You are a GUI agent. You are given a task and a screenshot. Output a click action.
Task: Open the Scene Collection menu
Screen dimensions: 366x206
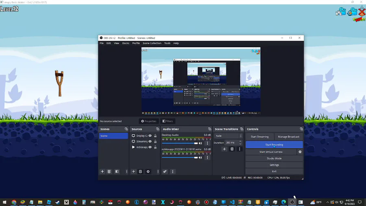tap(152, 43)
